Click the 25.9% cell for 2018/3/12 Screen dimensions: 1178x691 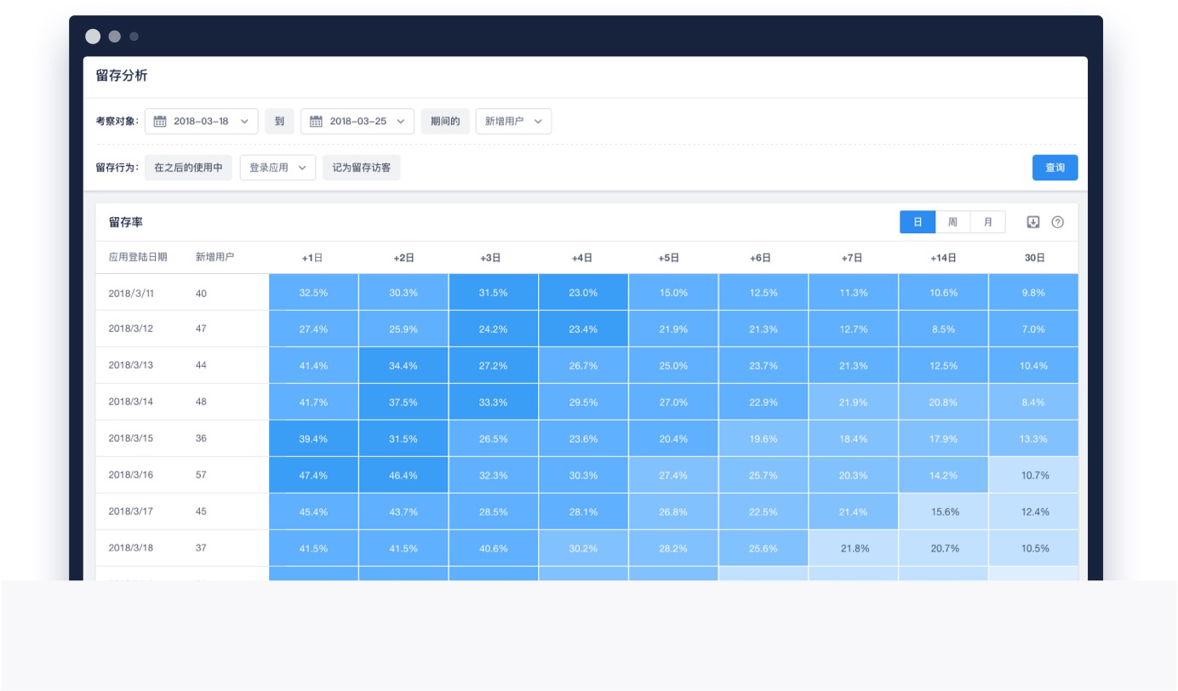(x=403, y=328)
